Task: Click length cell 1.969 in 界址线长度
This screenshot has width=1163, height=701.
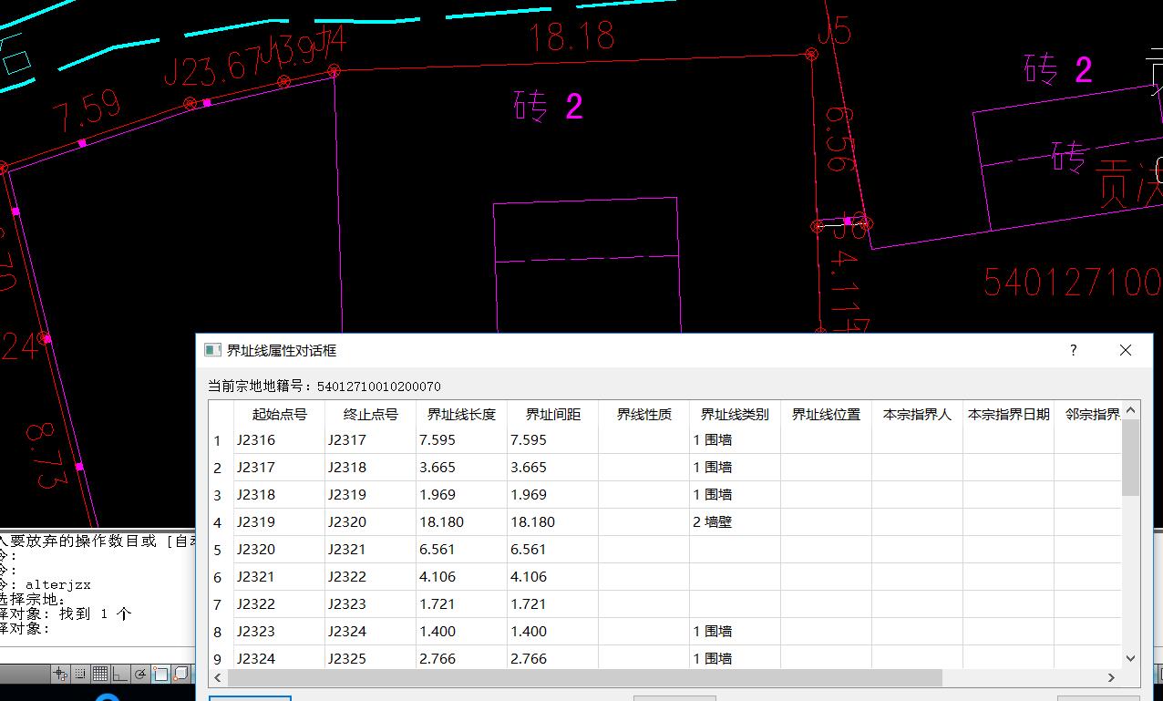Action: [462, 495]
